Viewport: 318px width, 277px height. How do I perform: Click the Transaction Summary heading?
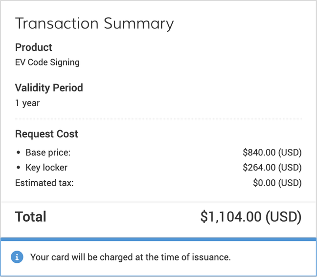pyautogui.click(x=94, y=23)
